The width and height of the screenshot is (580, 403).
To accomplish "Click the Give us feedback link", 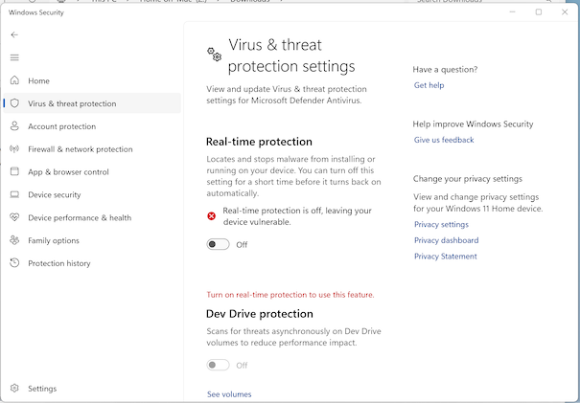I will point(444,140).
